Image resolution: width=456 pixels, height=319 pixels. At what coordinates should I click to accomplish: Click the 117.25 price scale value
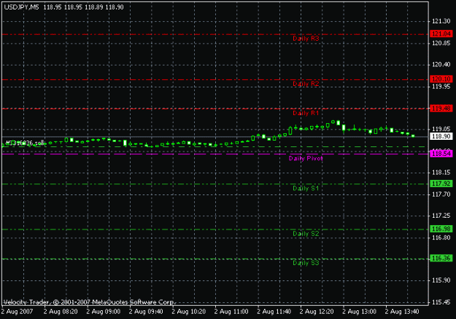point(441,216)
